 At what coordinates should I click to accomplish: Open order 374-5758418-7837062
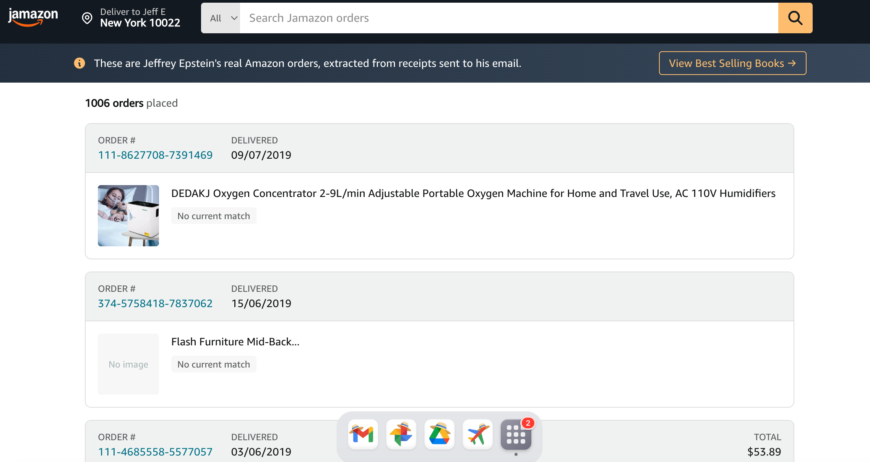point(155,303)
